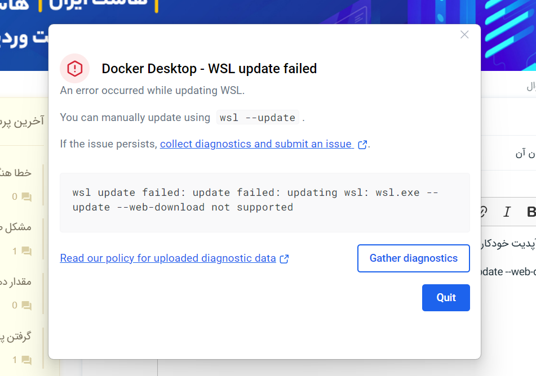Open the uploaded diagnostic data policy link
536x376 pixels.
tap(168, 258)
